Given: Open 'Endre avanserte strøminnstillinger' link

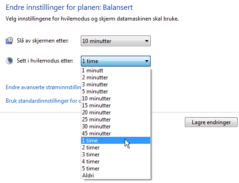Looking at the screenshot, I should coord(43,87).
